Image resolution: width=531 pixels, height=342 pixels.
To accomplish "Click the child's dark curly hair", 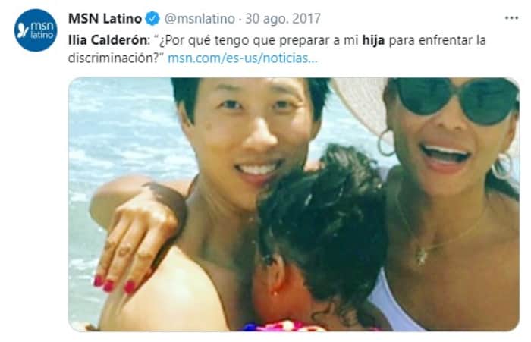I will click(322, 220).
